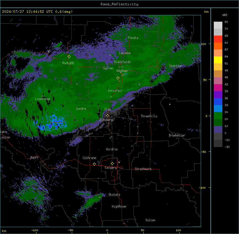This screenshot has height=234, width=239.
Task: Click the -50 tick on bottom axis
Action: pyautogui.click(x=71, y=230)
